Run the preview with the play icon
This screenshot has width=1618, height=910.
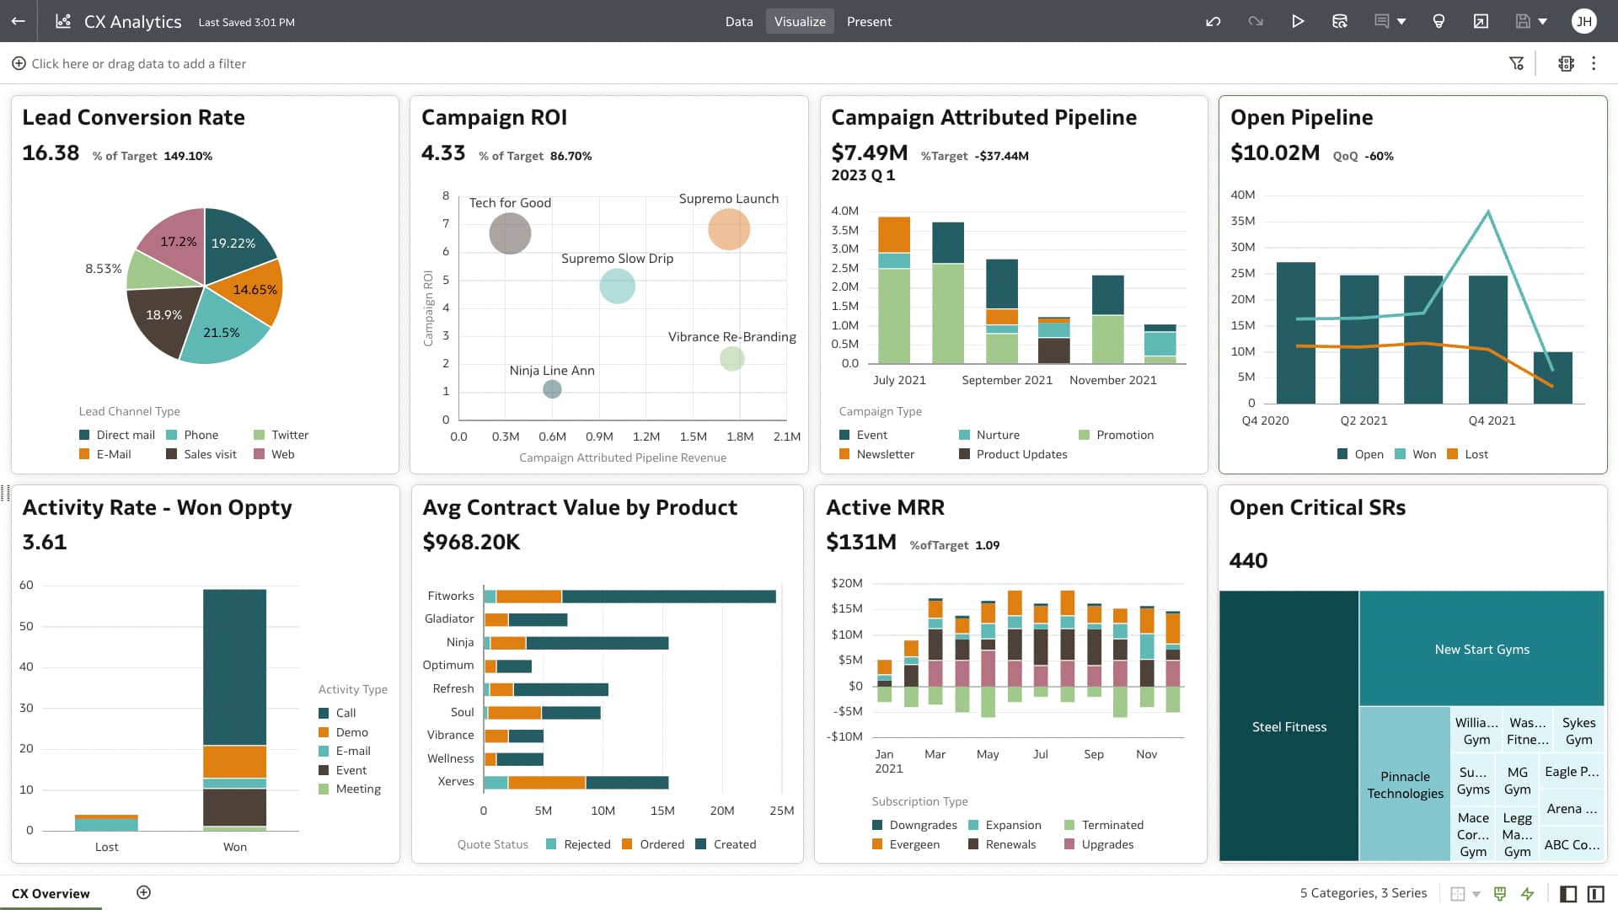[1299, 21]
